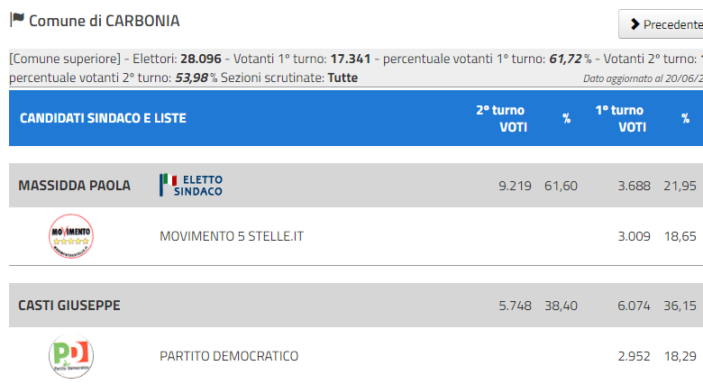Click the Sezioni scrutinate Tutte text

[289, 78]
